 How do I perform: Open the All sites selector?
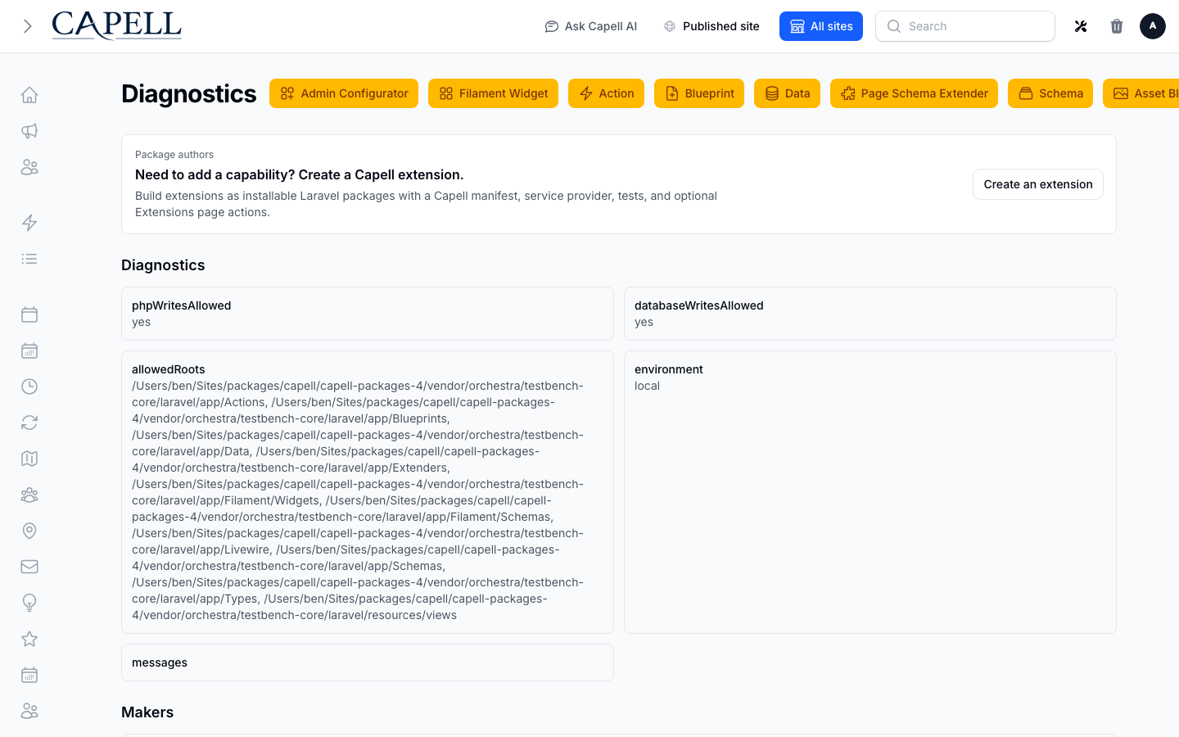pos(821,26)
